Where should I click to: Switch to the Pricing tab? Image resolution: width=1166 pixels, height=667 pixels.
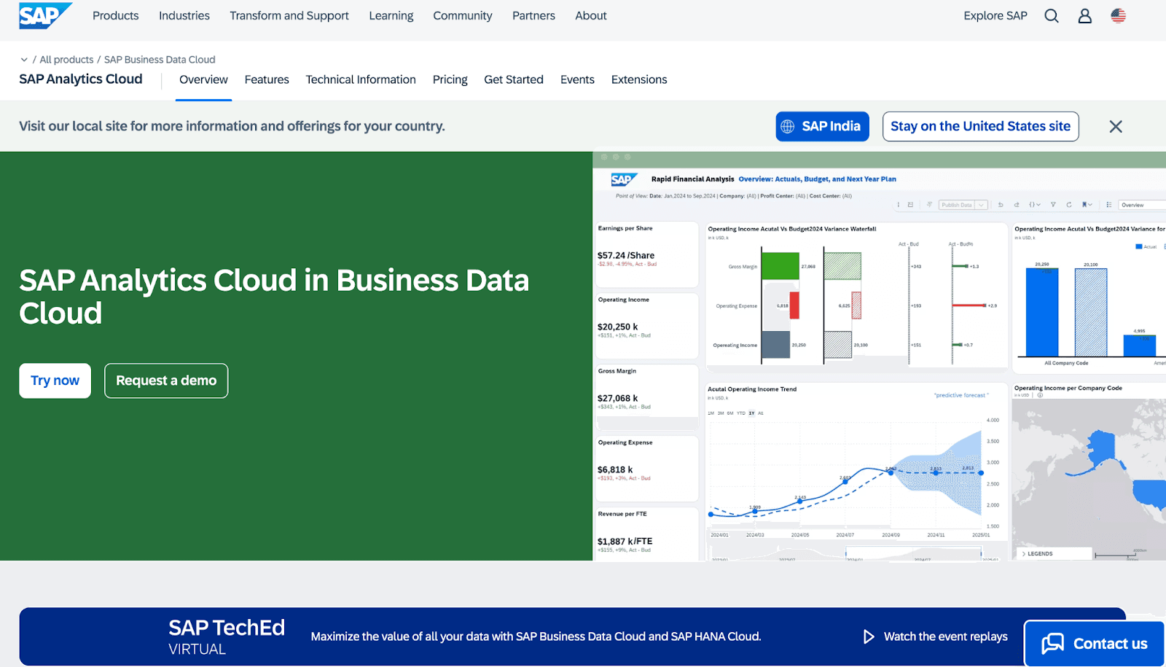pos(450,79)
